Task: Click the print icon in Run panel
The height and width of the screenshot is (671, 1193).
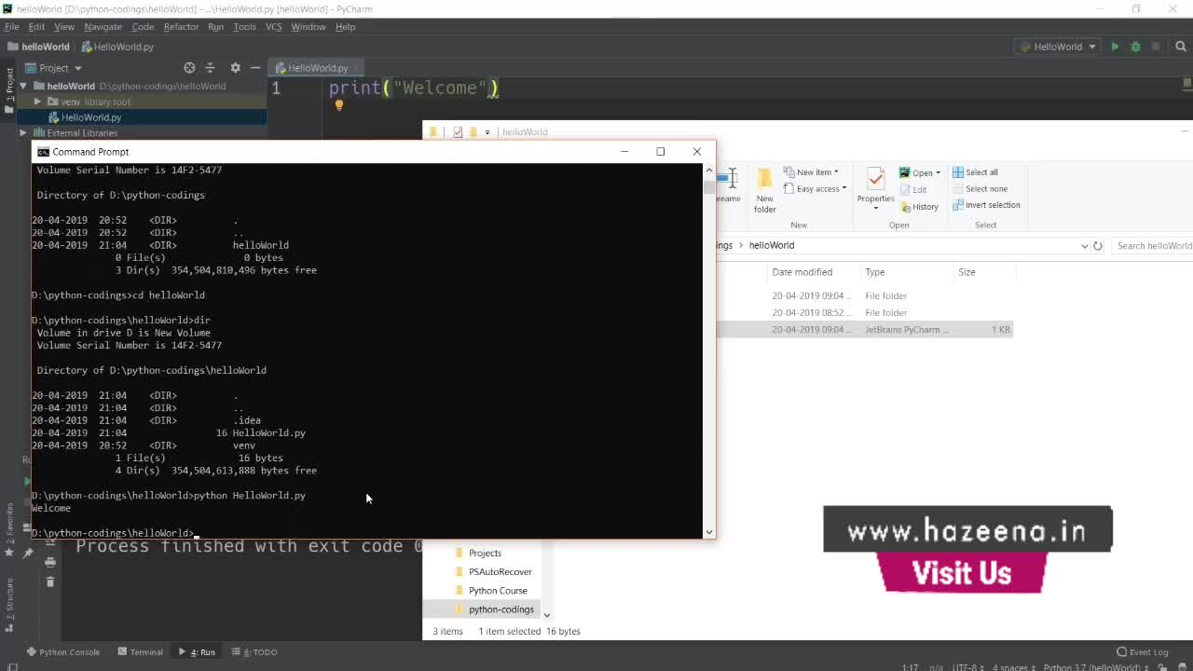Action: point(50,562)
